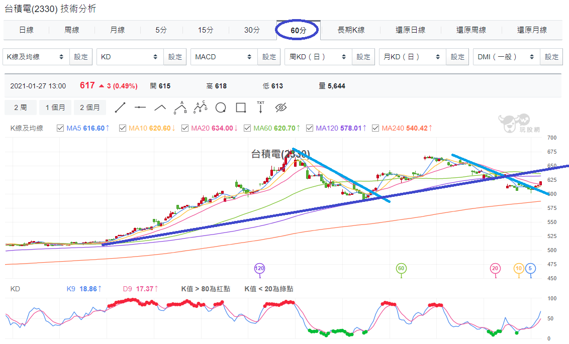569x344 pixels.
Task: Toggle the MA240 moving average checkbox
Action: click(375, 128)
